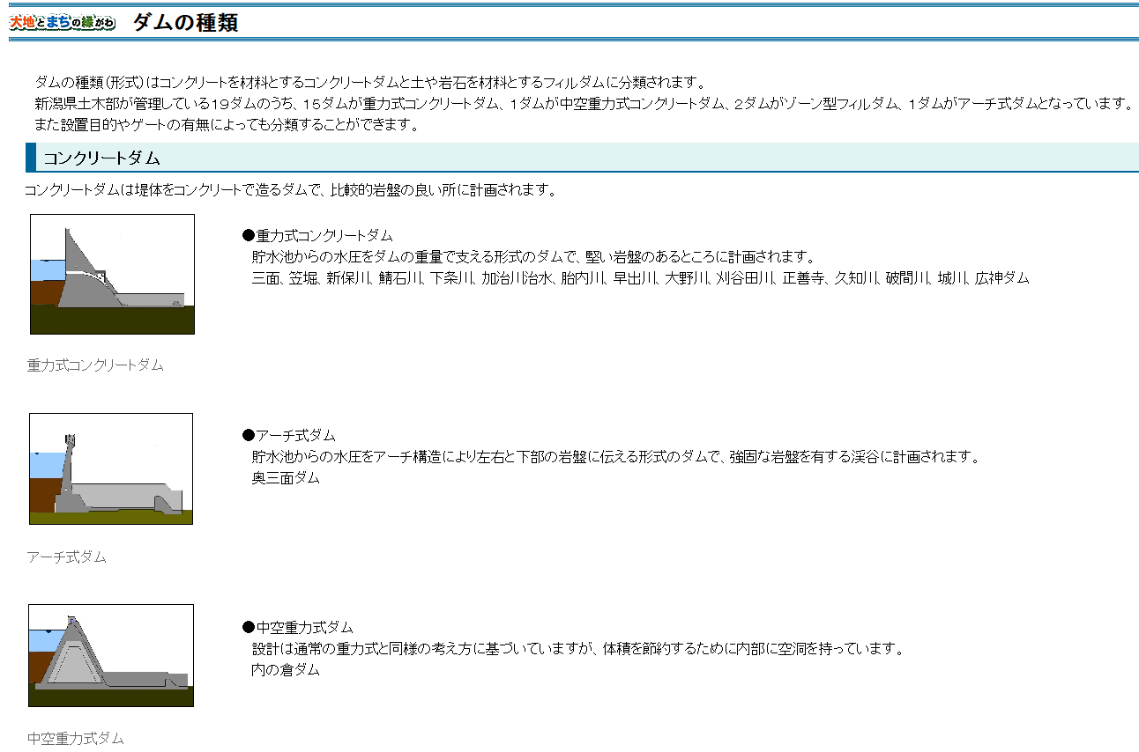Click the bulleted heading ●アーチ式ダム
The image size is (1139, 752).
289,436
